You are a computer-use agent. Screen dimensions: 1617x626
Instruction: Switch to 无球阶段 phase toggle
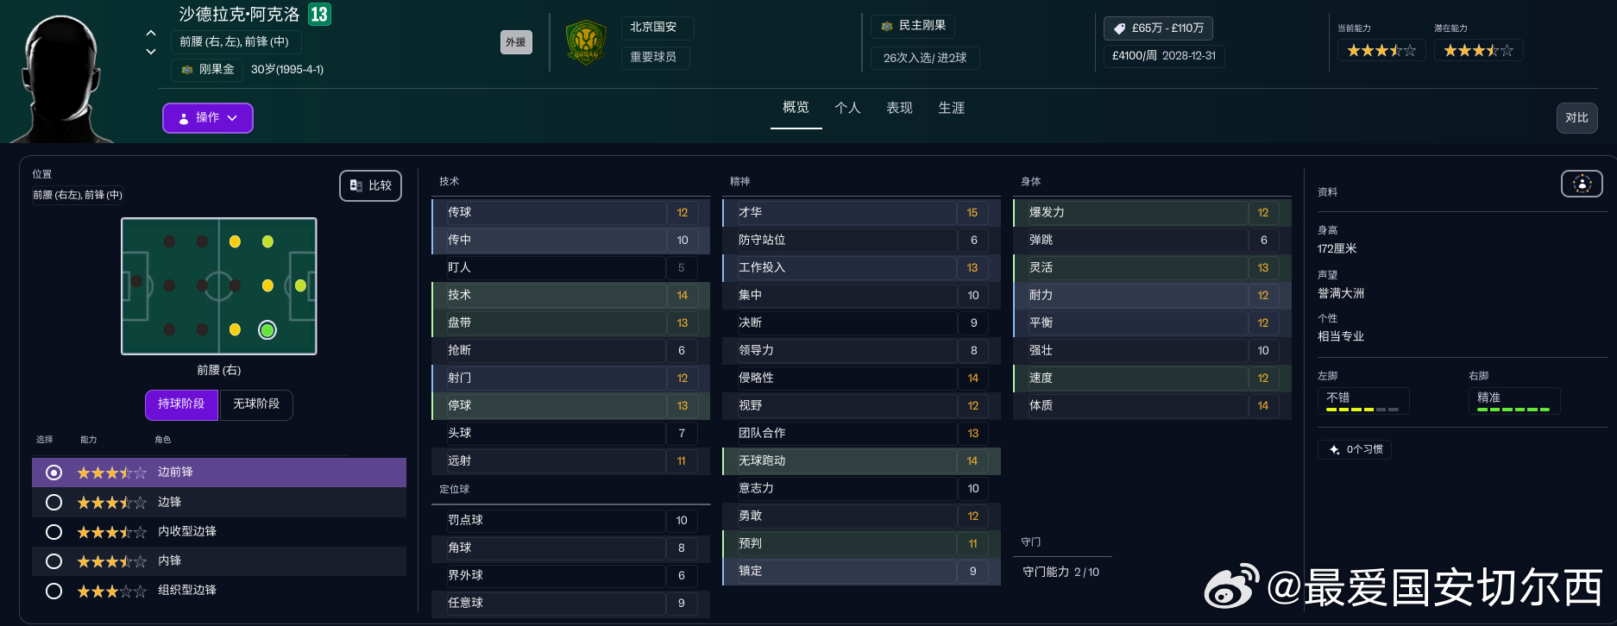[256, 404]
